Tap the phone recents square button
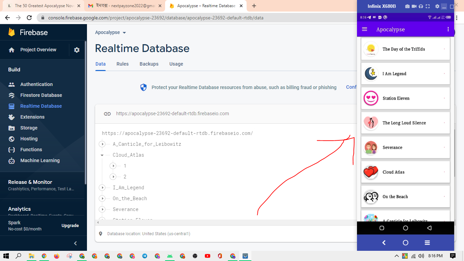The image size is (464, 261). pos(382,228)
